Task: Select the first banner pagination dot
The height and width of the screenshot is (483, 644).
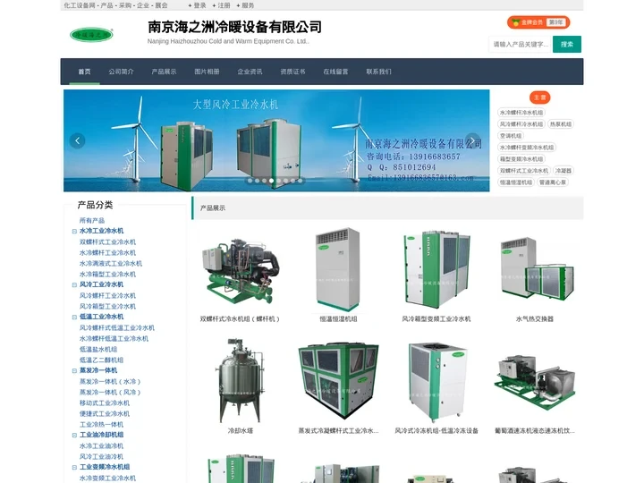Action: tap(250, 181)
